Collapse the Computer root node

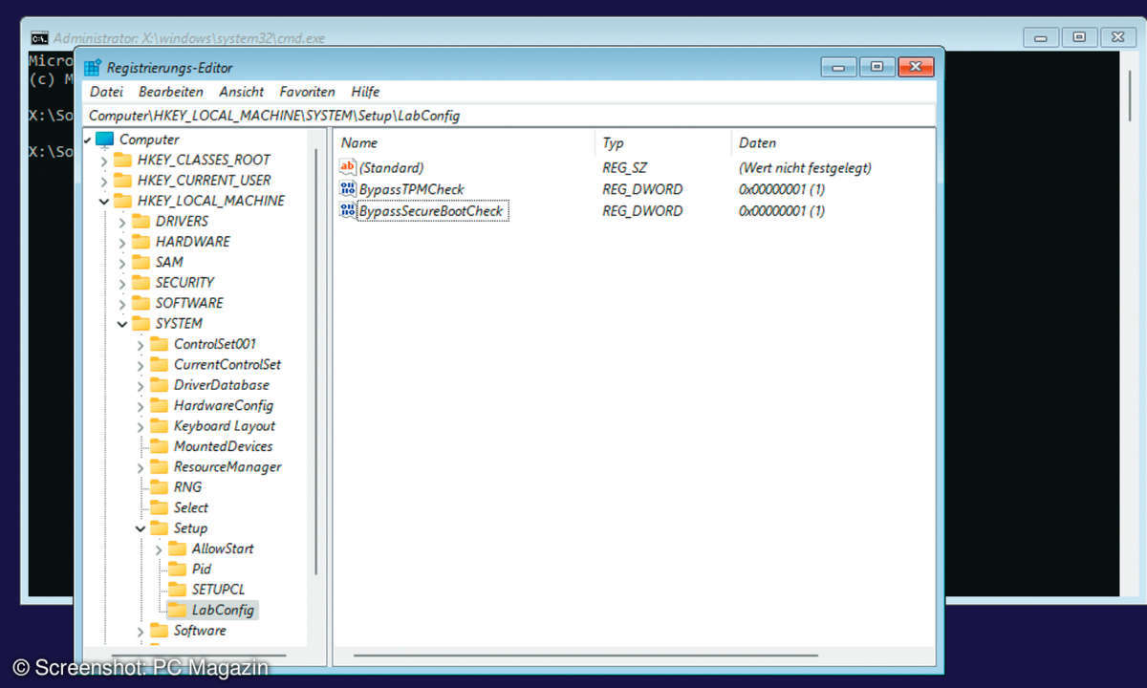click(x=88, y=140)
